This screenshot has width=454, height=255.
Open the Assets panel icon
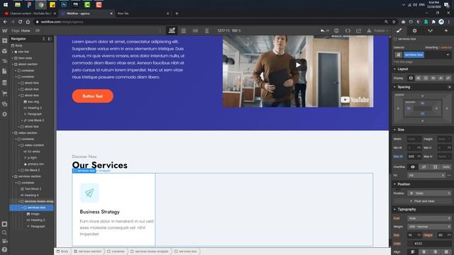click(5, 104)
